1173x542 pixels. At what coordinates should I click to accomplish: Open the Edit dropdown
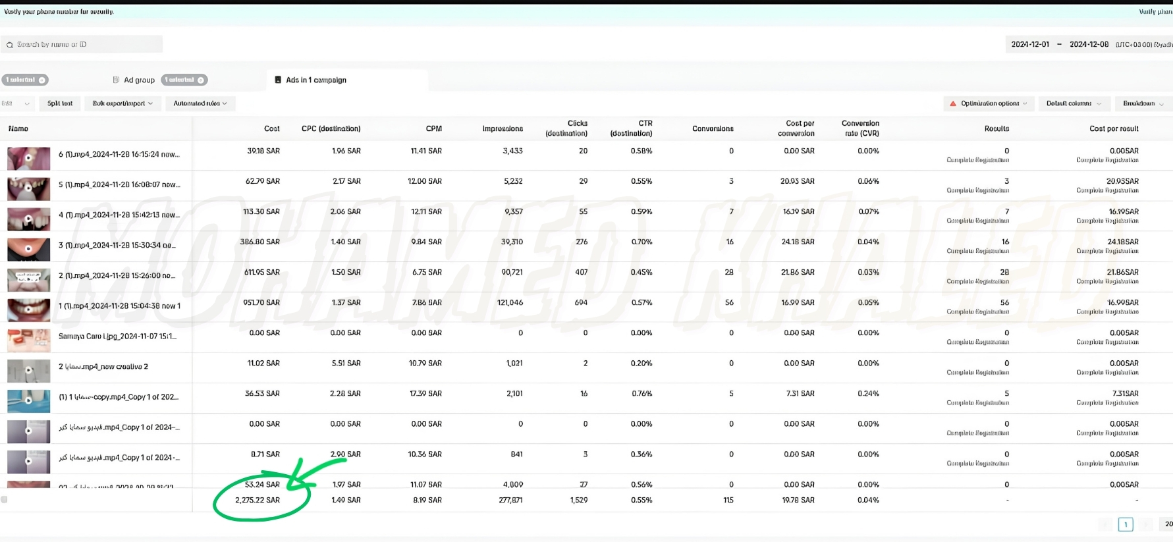pyautogui.click(x=16, y=103)
